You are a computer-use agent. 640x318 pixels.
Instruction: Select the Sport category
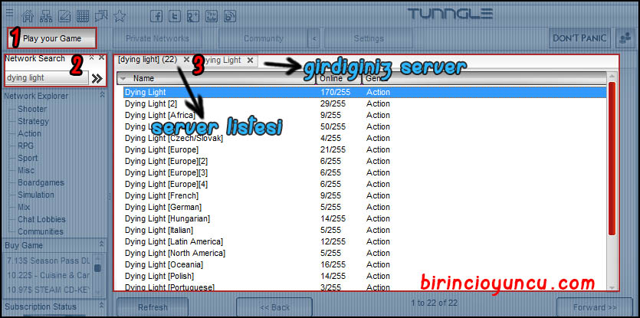28,158
